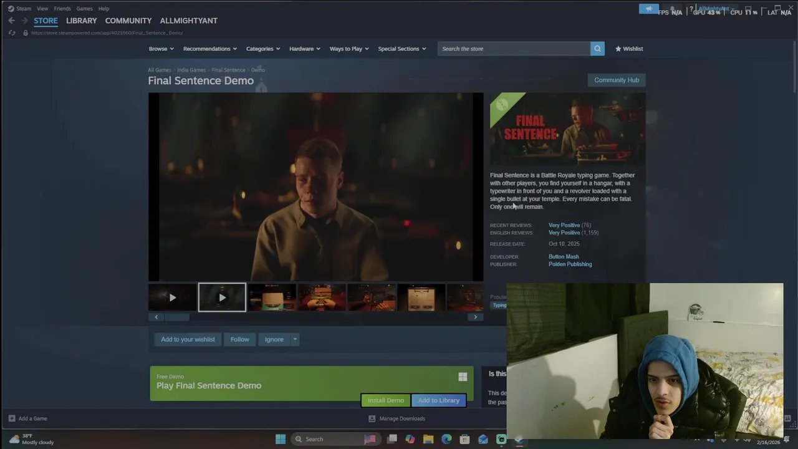Click the Install Demo button
The image size is (798, 449).
click(x=386, y=400)
